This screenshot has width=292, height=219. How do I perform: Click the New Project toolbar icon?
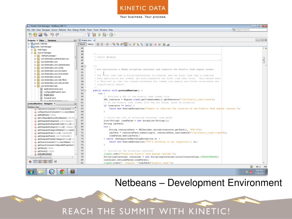click(35, 35)
